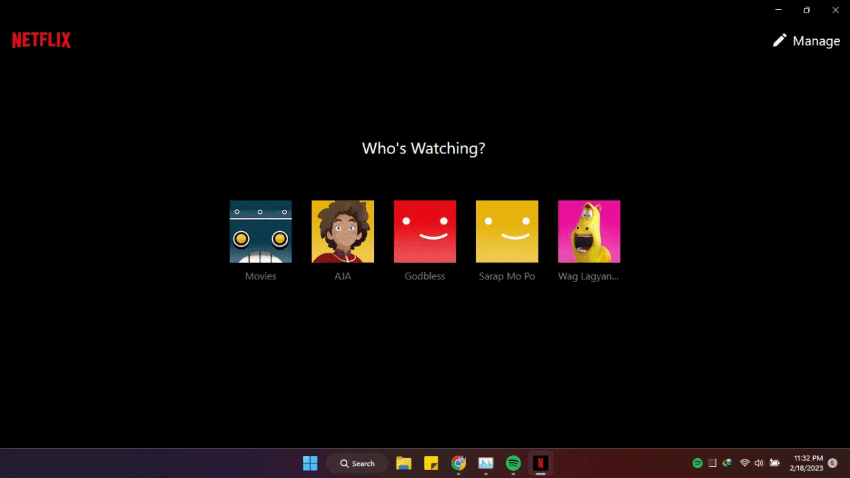Select the yellow smiley Sarap Mo Po avatar

click(x=507, y=232)
